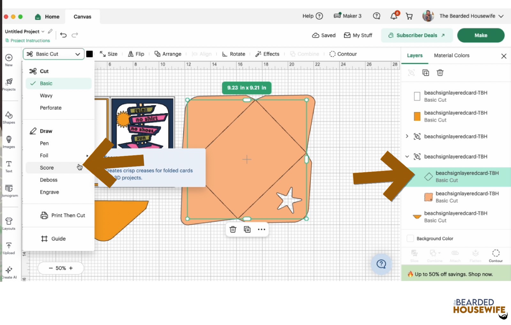Delete layer using Layers panel trash icon
511x325 pixels.
point(440,73)
